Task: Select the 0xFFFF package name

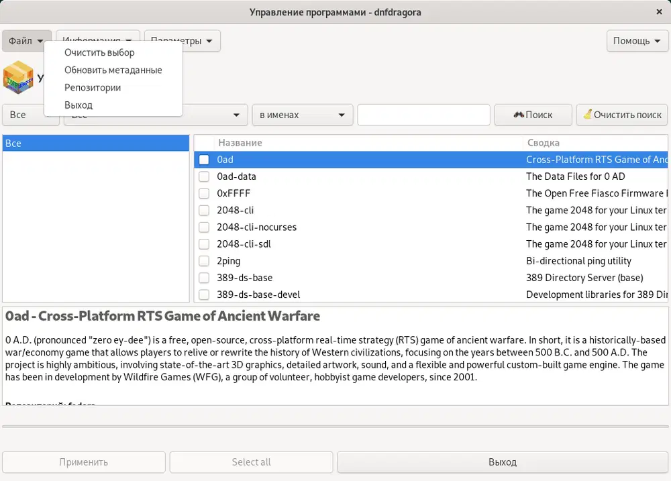Action: pos(234,193)
